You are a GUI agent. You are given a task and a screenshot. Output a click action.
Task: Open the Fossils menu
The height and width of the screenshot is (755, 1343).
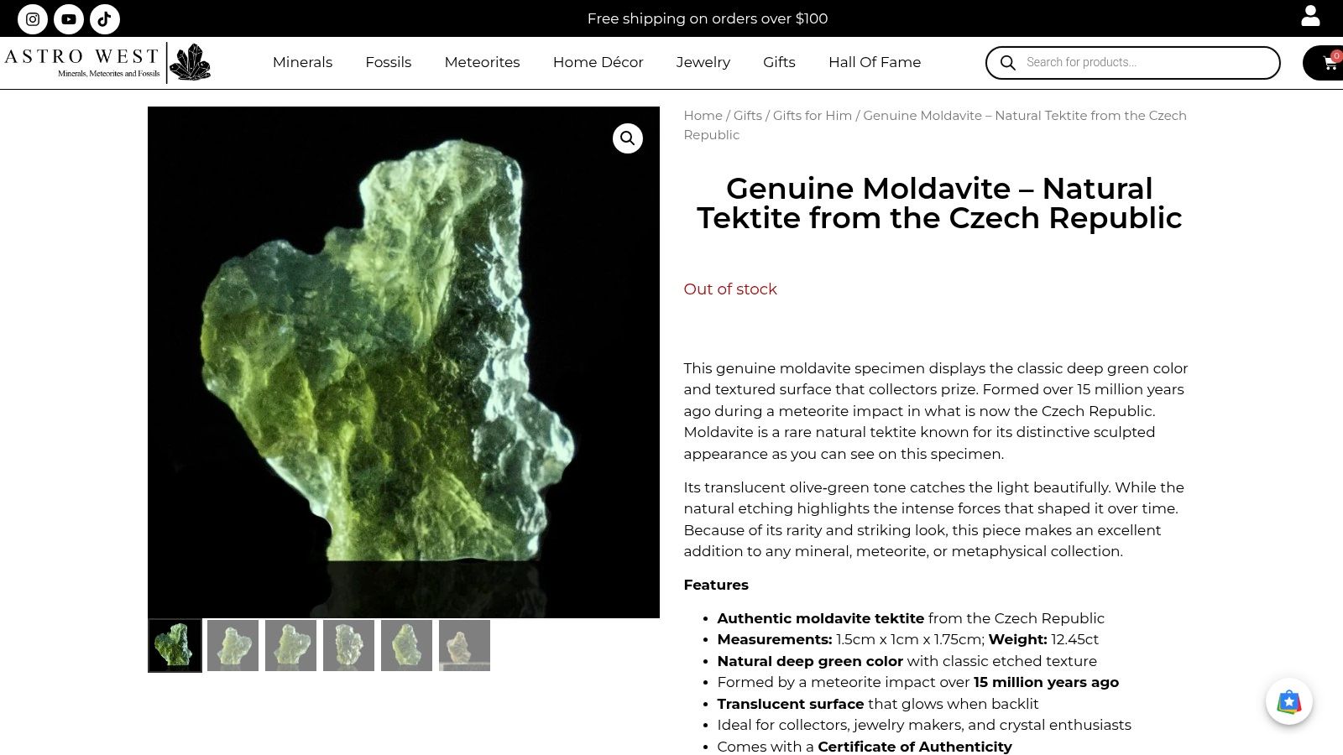click(388, 62)
